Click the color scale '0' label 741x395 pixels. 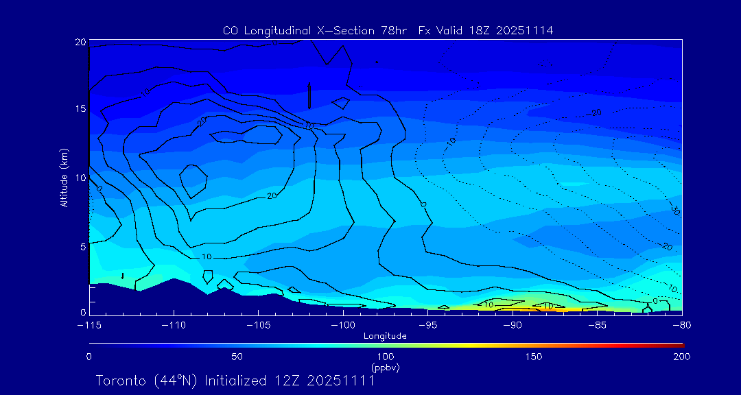pyautogui.click(x=89, y=357)
